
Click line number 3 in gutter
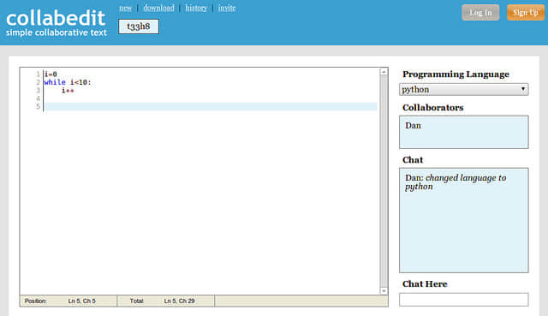coord(38,91)
